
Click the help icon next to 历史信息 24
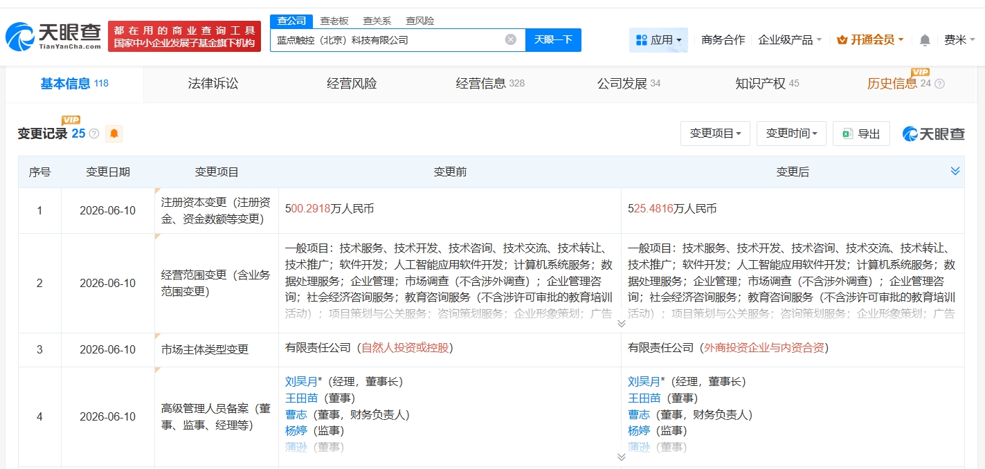coord(939,84)
